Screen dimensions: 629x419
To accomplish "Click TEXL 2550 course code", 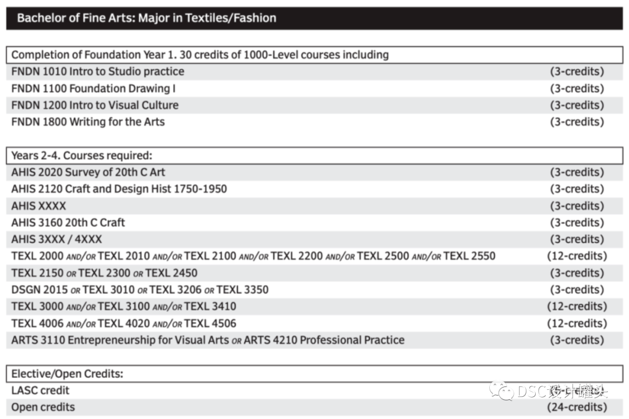I will [x=469, y=256].
